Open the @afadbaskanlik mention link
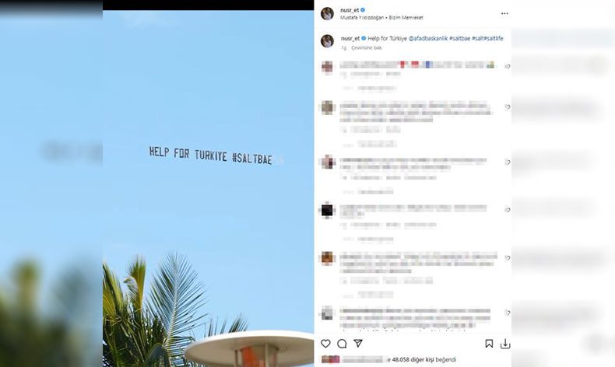Screen dimensions: 615x367 pyautogui.click(x=428, y=38)
